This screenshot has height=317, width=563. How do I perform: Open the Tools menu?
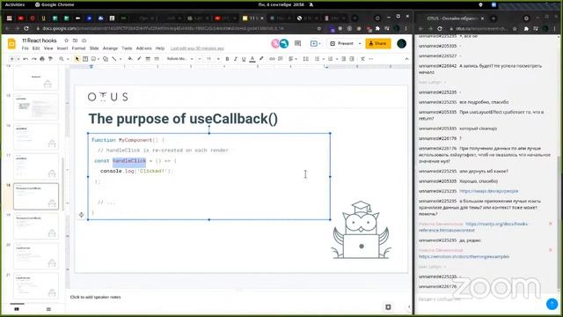[127, 48]
